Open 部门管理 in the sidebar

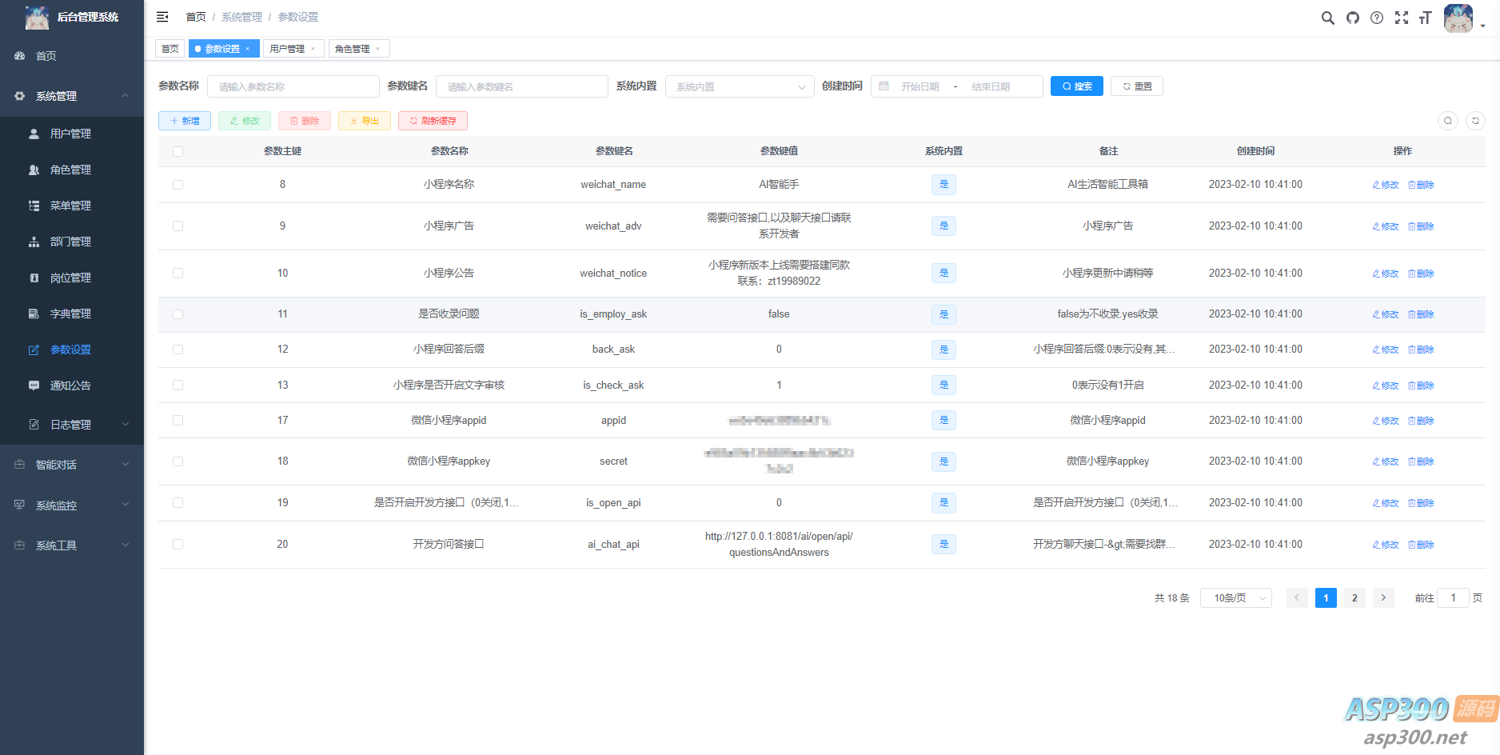72,242
